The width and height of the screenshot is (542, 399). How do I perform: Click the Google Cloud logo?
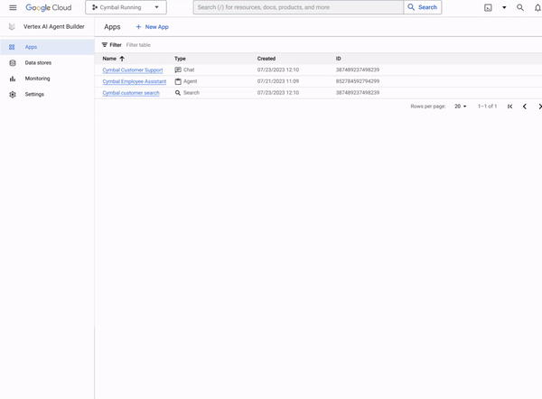tap(49, 7)
